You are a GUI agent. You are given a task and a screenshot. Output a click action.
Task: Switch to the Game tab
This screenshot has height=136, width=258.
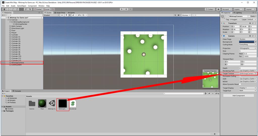(71, 13)
